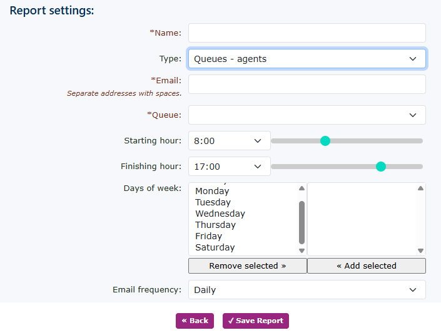Click down arrow of right days list scrollbar
The height and width of the screenshot is (335, 441).
(420, 250)
